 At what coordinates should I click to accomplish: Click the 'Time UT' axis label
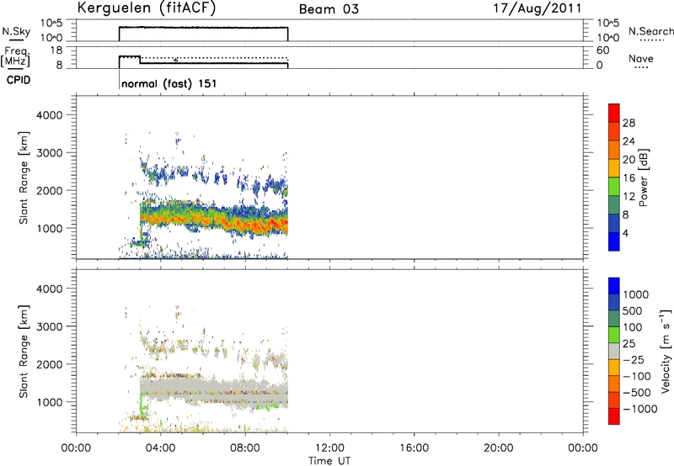(329, 461)
